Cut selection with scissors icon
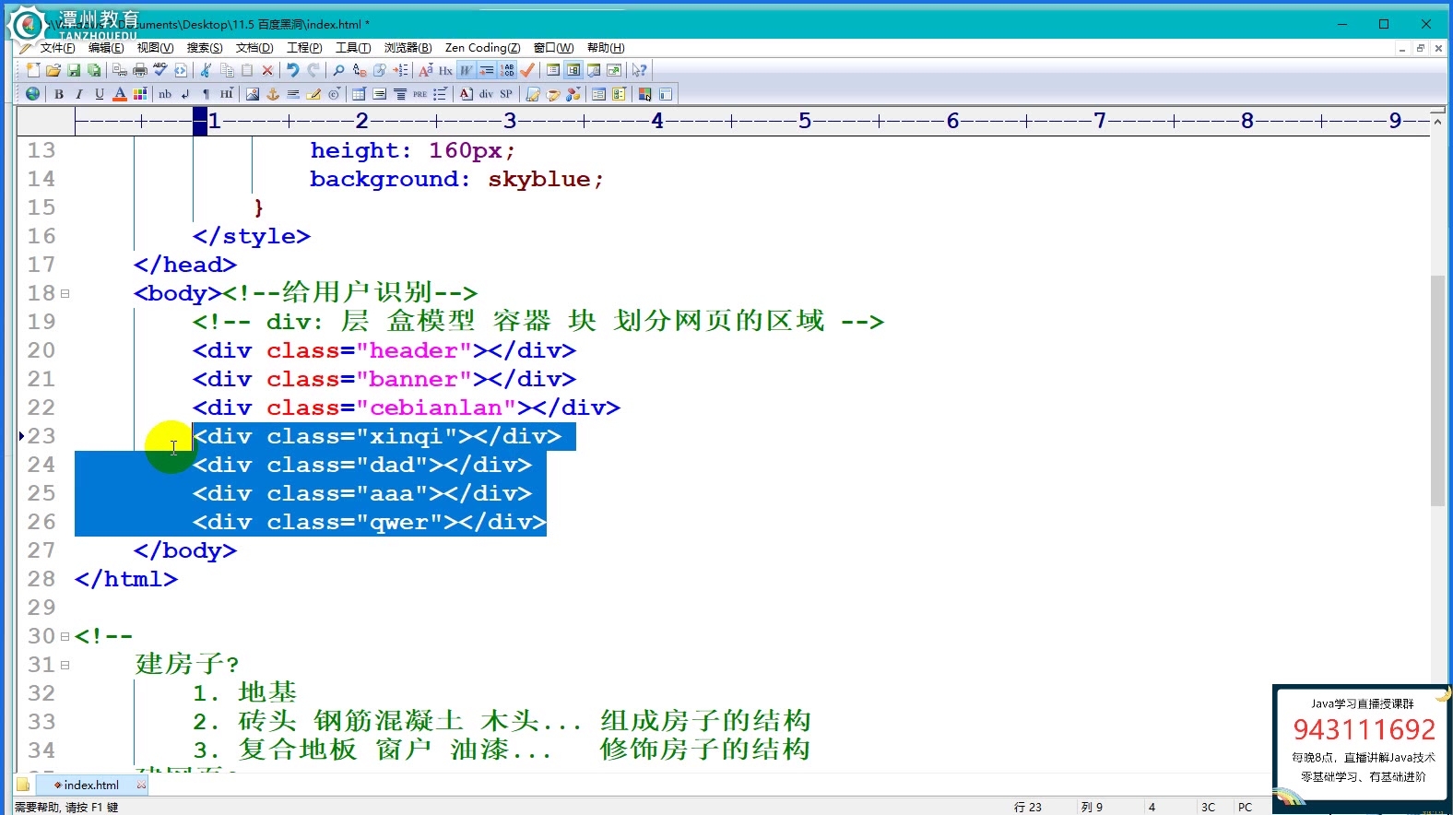 (x=206, y=70)
